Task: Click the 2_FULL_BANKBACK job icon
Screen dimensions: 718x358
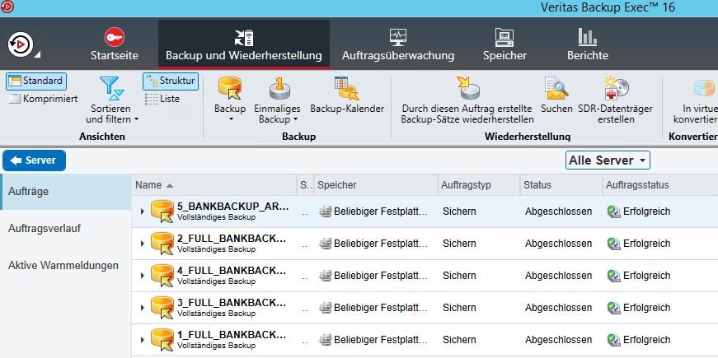Action: pos(162,244)
